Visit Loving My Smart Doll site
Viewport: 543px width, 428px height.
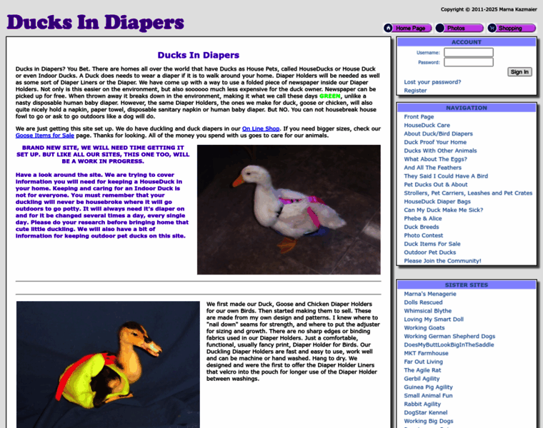[434, 320]
